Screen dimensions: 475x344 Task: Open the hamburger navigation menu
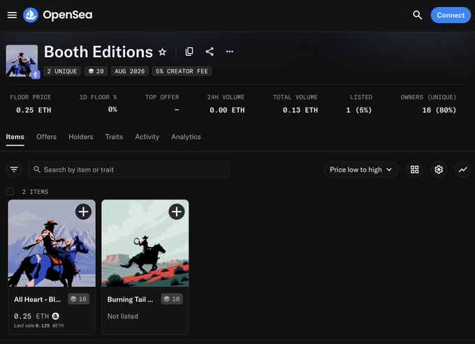(x=12, y=15)
